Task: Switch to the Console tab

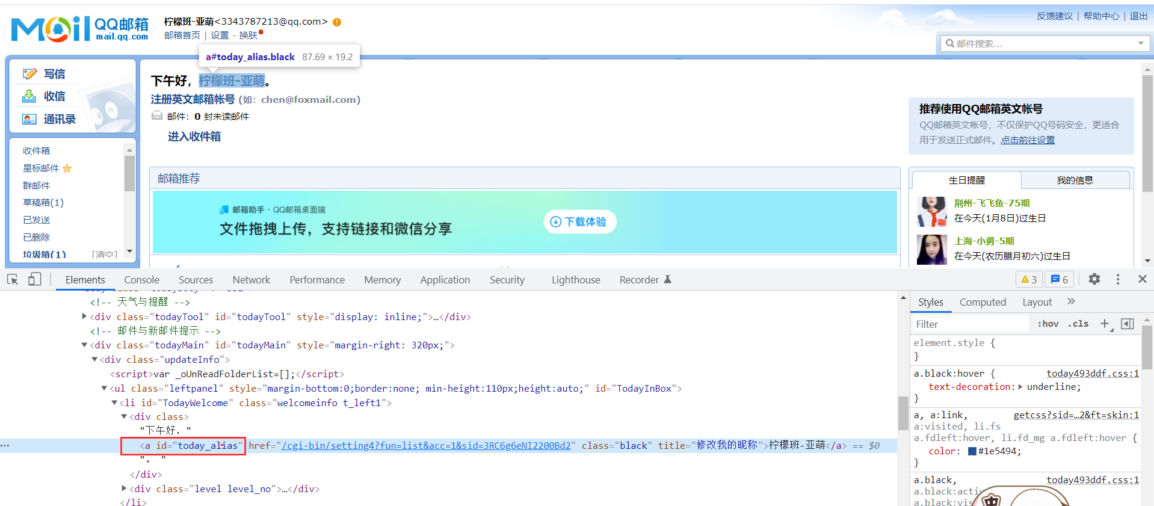Action: point(141,280)
